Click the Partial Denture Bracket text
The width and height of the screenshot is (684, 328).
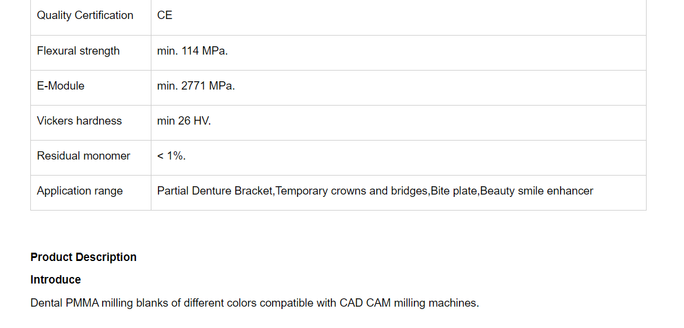tap(215, 191)
